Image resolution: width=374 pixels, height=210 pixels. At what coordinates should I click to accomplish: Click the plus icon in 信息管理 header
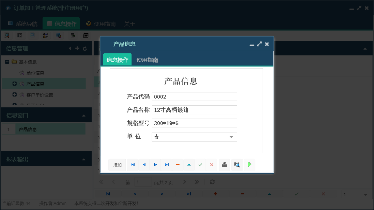tap(77, 48)
